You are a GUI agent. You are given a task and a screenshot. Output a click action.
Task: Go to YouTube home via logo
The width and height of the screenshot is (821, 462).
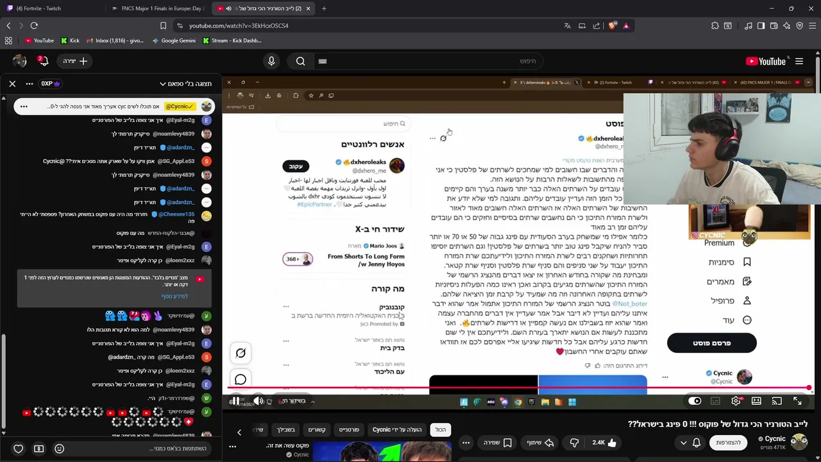click(x=766, y=62)
